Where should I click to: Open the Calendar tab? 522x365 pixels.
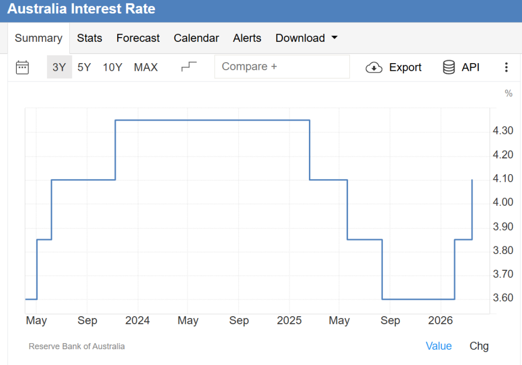click(x=196, y=38)
